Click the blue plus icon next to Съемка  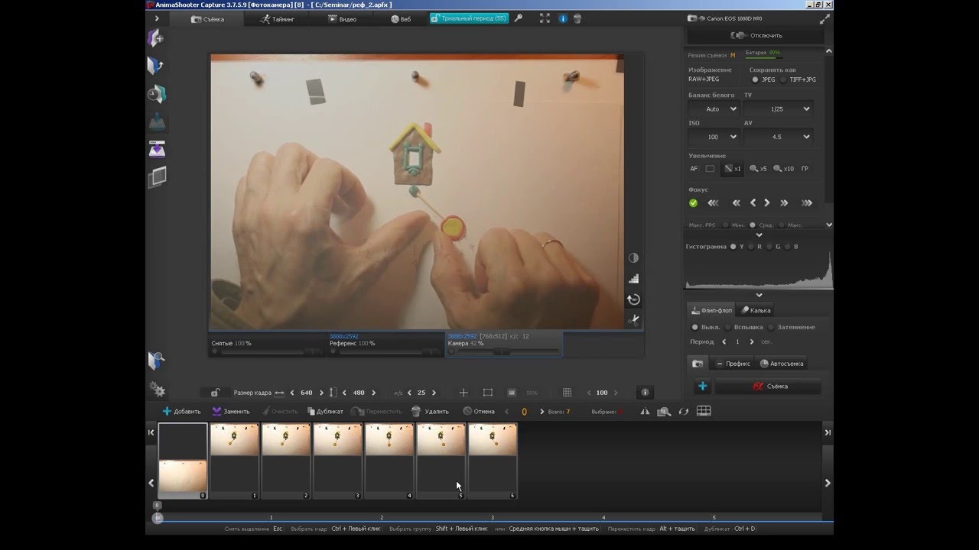(x=702, y=387)
